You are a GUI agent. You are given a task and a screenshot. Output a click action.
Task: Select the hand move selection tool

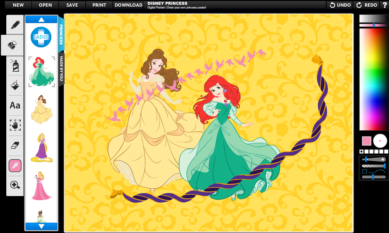coord(15,125)
